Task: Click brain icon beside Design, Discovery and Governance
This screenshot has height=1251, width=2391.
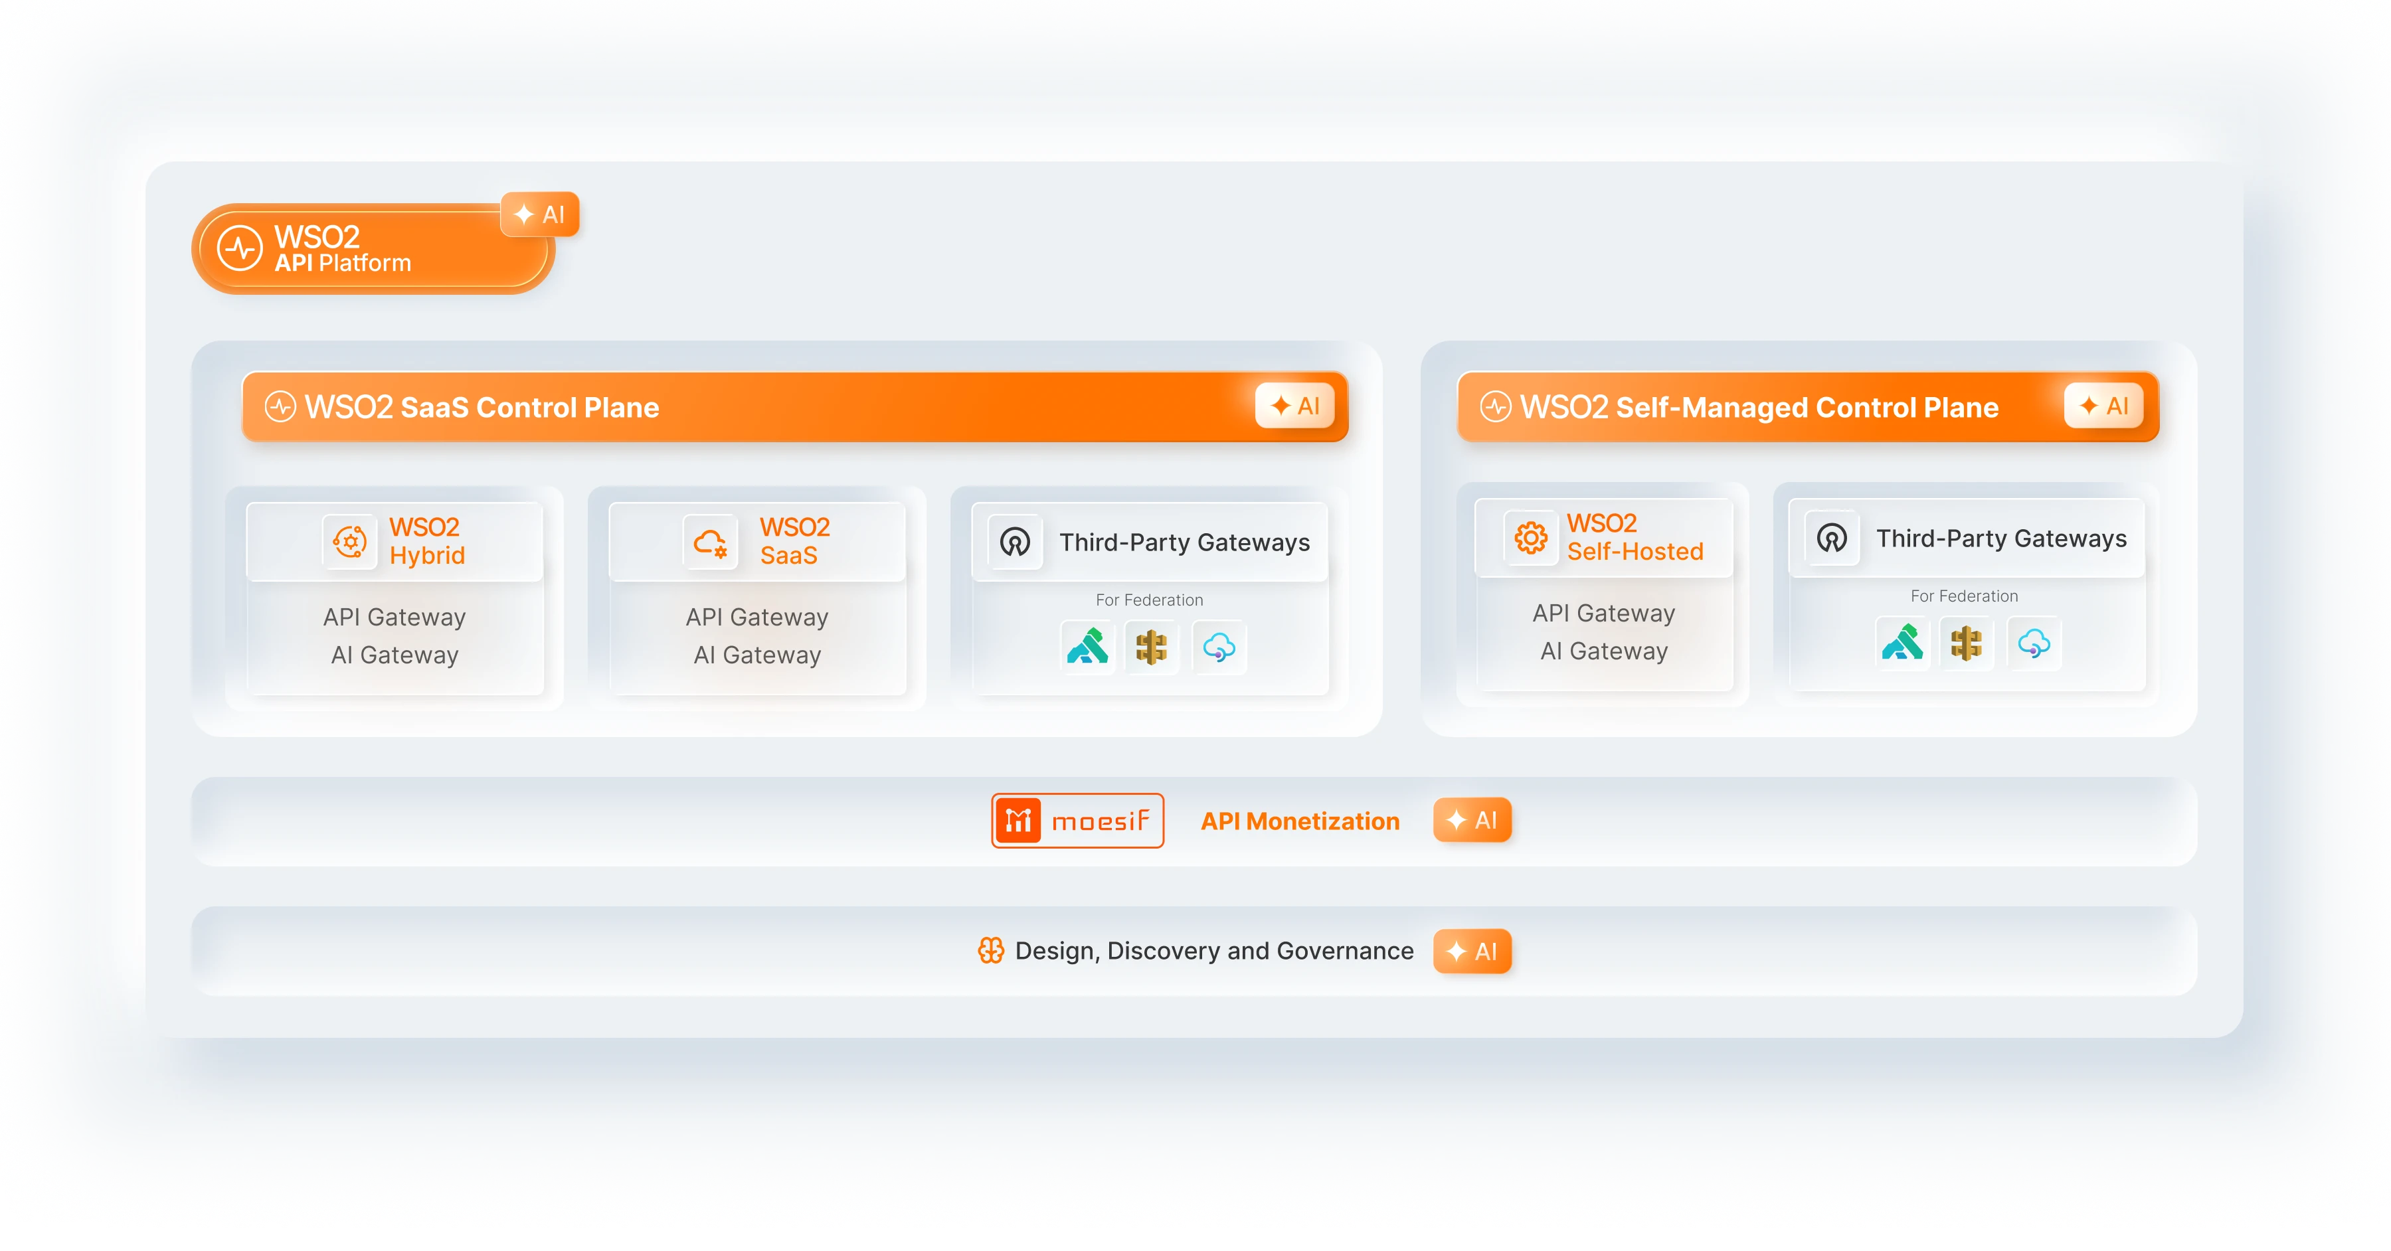Action: pos(992,950)
